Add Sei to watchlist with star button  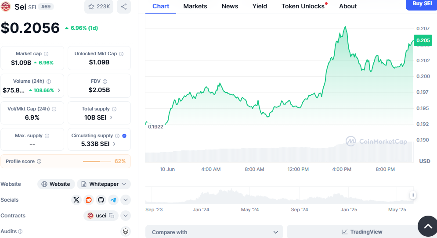click(99, 7)
